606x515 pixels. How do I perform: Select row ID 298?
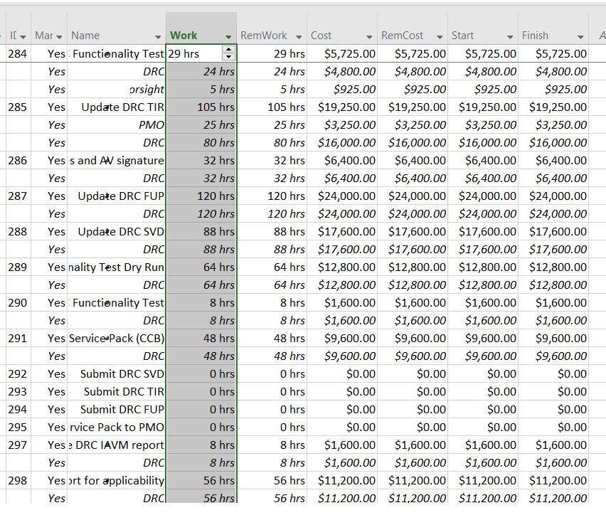click(x=18, y=480)
